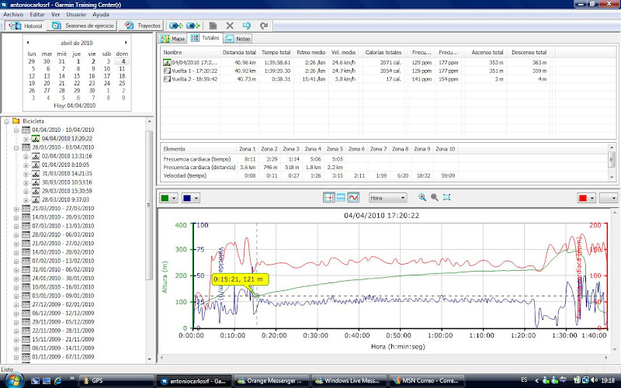Image resolution: width=621 pixels, height=388 pixels.
Task: Open the Archivo menu
Action: [x=13, y=14]
